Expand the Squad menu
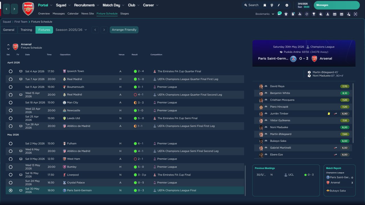 click(63, 5)
